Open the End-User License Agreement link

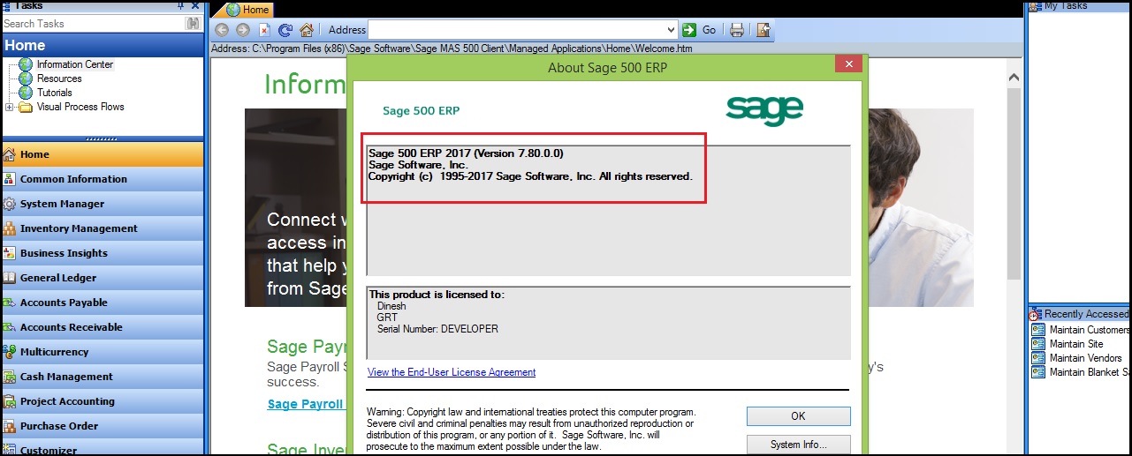[x=452, y=372]
